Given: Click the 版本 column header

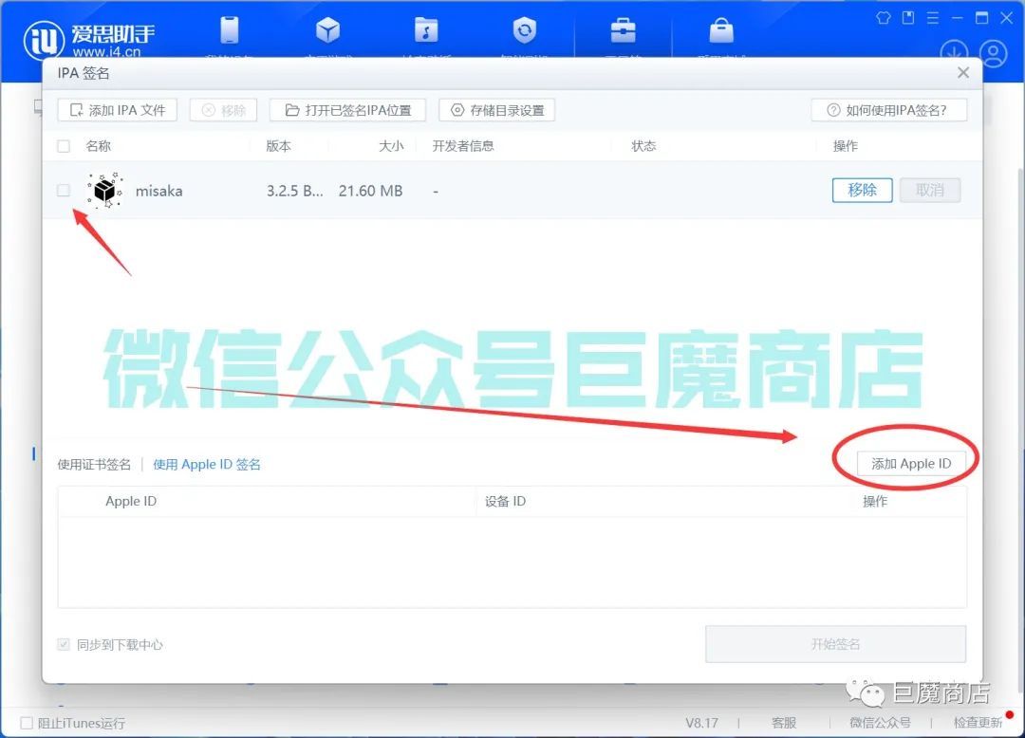Looking at the screenshot, I should (x=278, y=146).
